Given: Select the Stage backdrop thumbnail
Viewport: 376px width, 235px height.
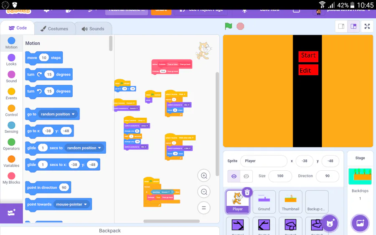Looking at the screenshot, I should [360, 177].
